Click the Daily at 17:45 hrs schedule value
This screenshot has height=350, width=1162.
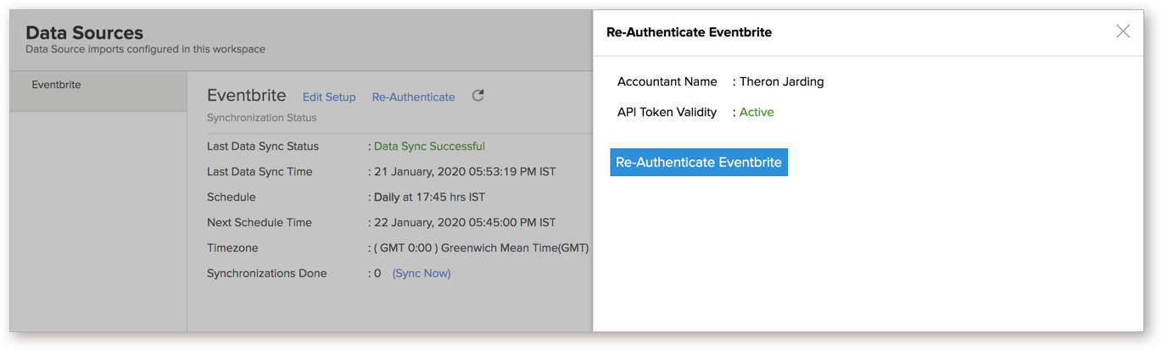point(429,197)
